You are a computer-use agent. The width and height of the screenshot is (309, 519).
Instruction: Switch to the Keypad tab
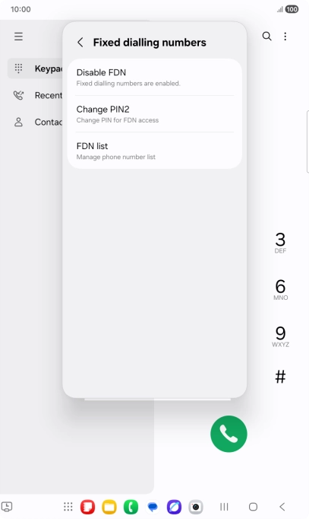click(36, 68)
